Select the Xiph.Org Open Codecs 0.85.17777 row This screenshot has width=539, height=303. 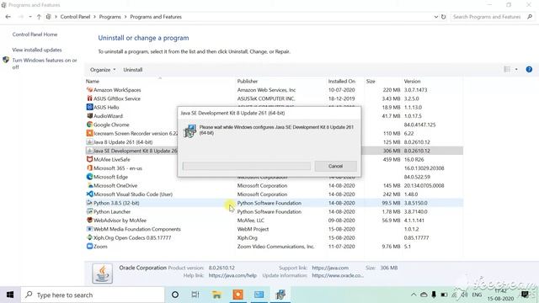click(274, 237)
